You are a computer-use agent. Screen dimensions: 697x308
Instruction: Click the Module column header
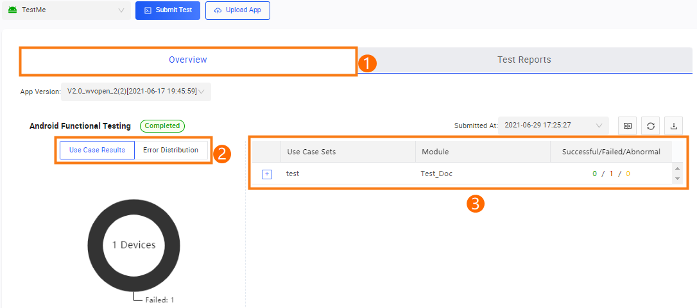435,152
